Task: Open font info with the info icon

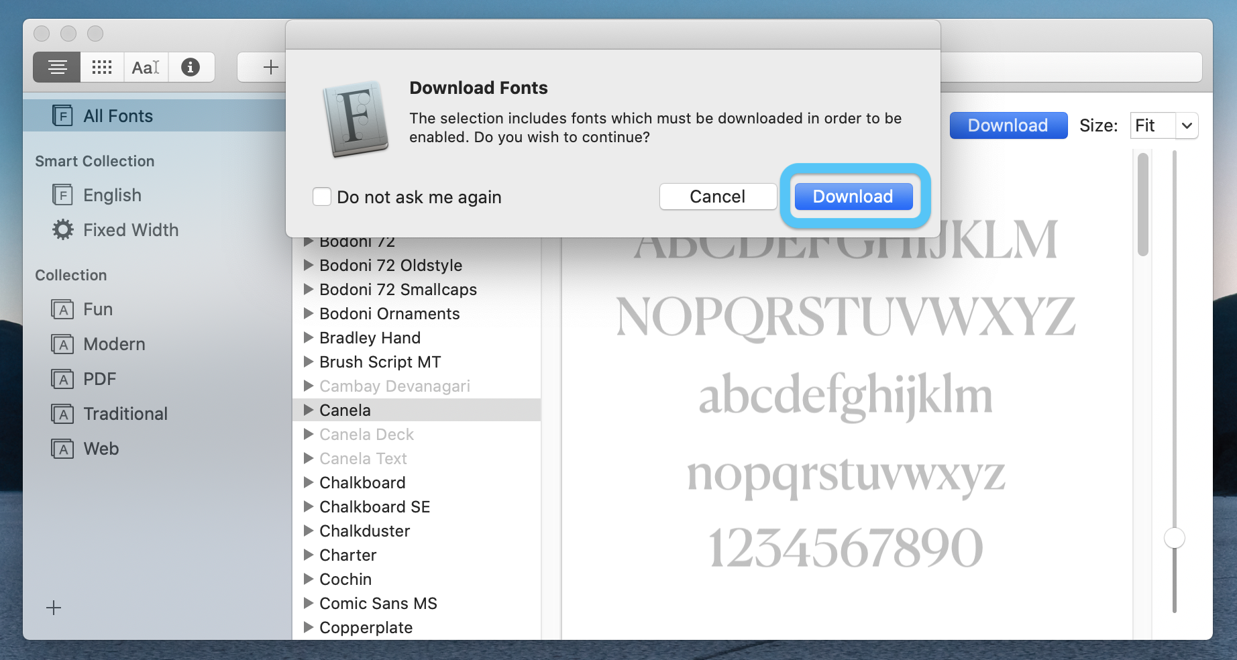Action: (191, 67)
